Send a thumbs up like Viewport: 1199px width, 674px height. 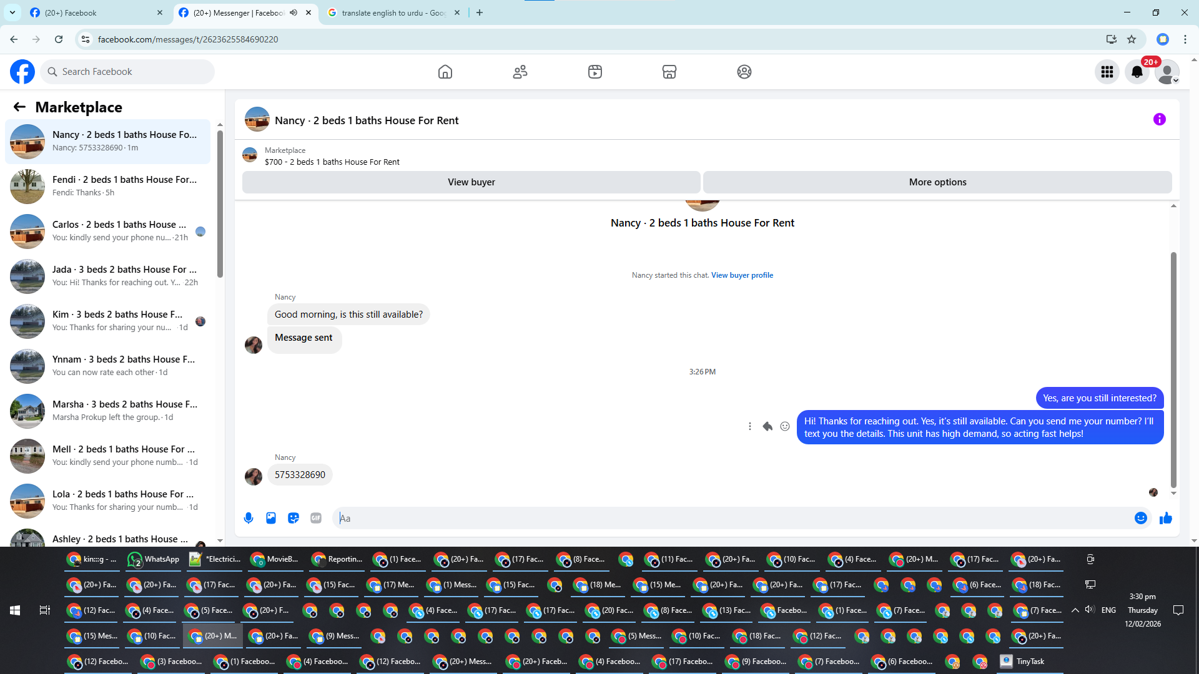pos(1165,518)
